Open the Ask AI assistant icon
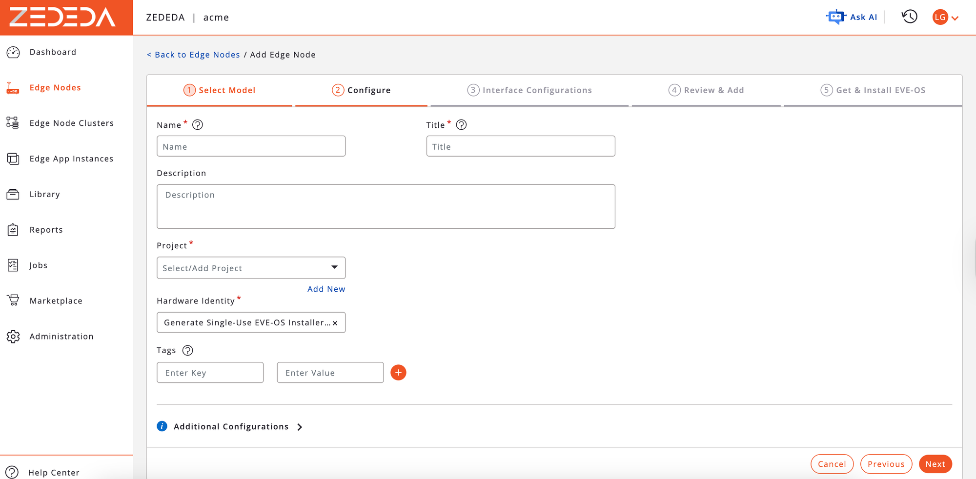Viewport: 976px width, 479px height. (836, 17)
